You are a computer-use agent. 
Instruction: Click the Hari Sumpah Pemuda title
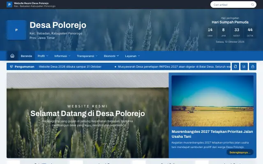pyautogui.click(x=230, y=22)
